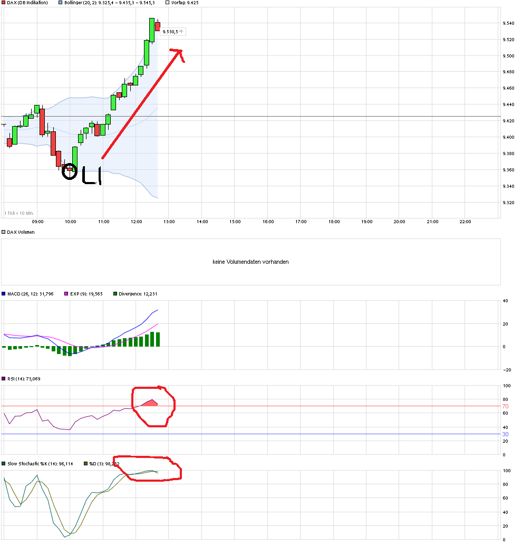Screen dimensions: 522x545
Task: Select the blue MACD indicator square
Action: point(5,294)
